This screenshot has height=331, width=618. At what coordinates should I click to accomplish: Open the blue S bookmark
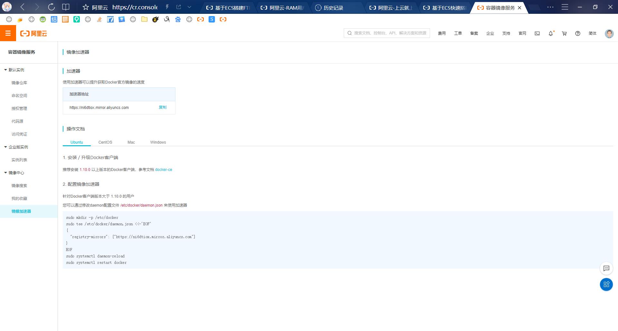pos(211,19)
